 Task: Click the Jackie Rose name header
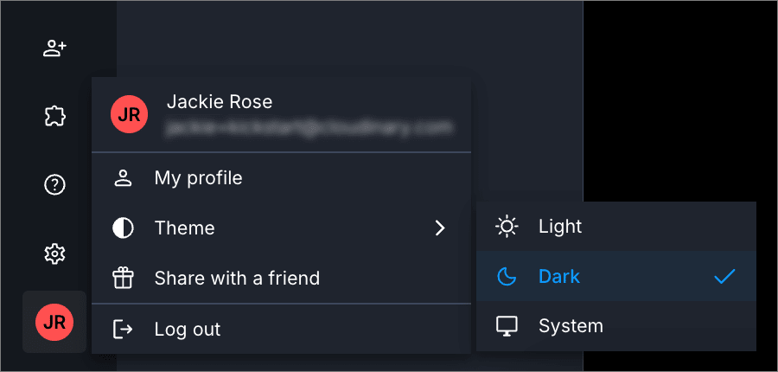point(219,102)
